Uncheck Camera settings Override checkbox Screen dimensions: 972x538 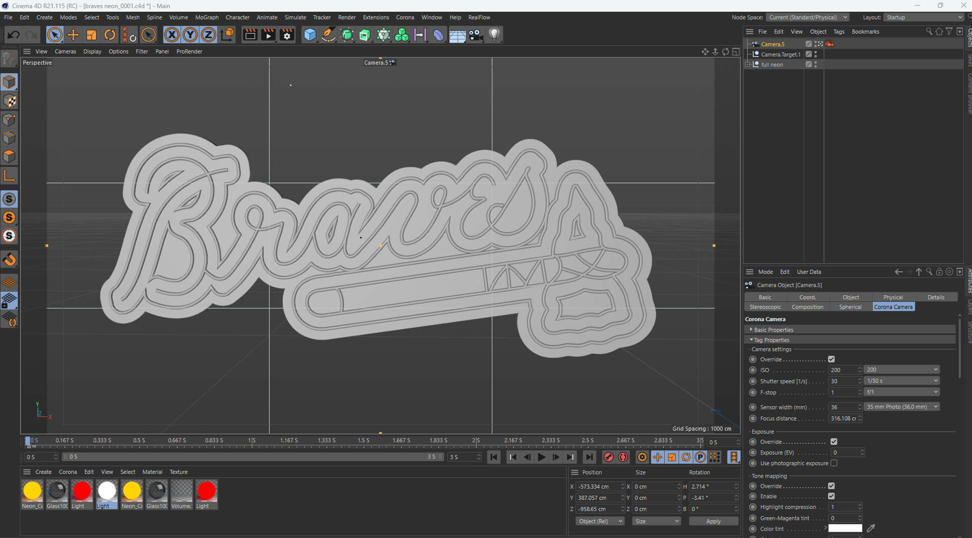point(831,359)
